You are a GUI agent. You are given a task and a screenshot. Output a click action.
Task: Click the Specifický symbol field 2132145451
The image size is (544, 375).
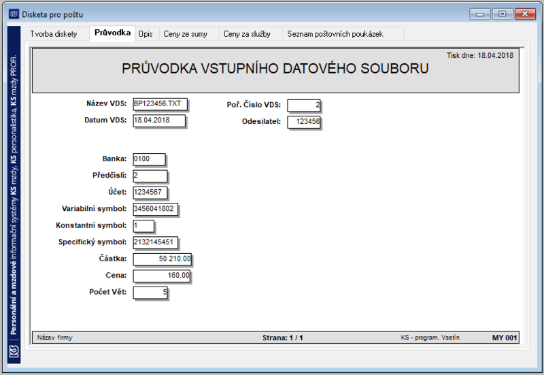(x=156, y=243)
